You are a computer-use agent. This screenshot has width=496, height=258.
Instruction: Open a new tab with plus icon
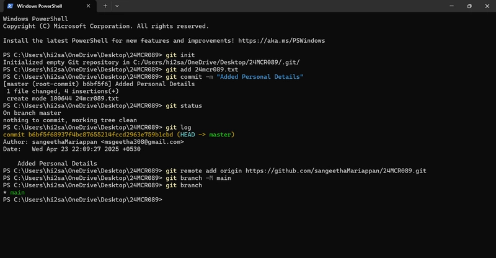[105, 6]
